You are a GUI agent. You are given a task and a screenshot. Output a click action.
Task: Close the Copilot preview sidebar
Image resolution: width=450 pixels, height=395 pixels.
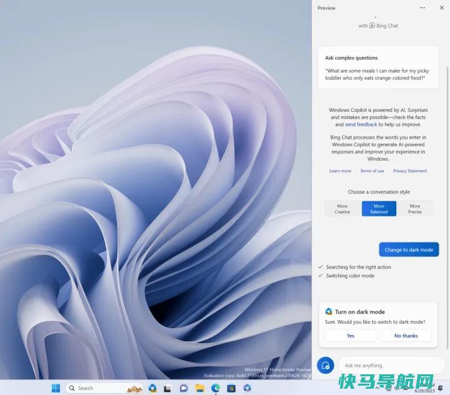pyautogui.click(x=442, y=7)
